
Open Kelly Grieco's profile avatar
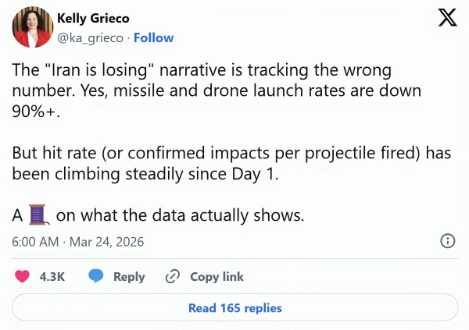tap(31, 28)
